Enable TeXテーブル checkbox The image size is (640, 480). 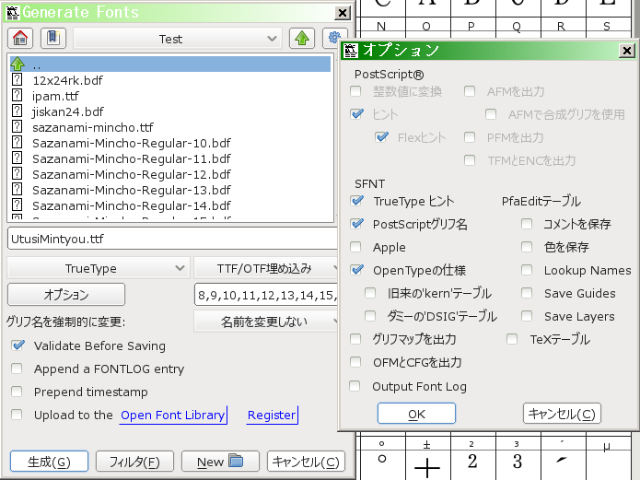pyautogui.click(x=512, y=339)
